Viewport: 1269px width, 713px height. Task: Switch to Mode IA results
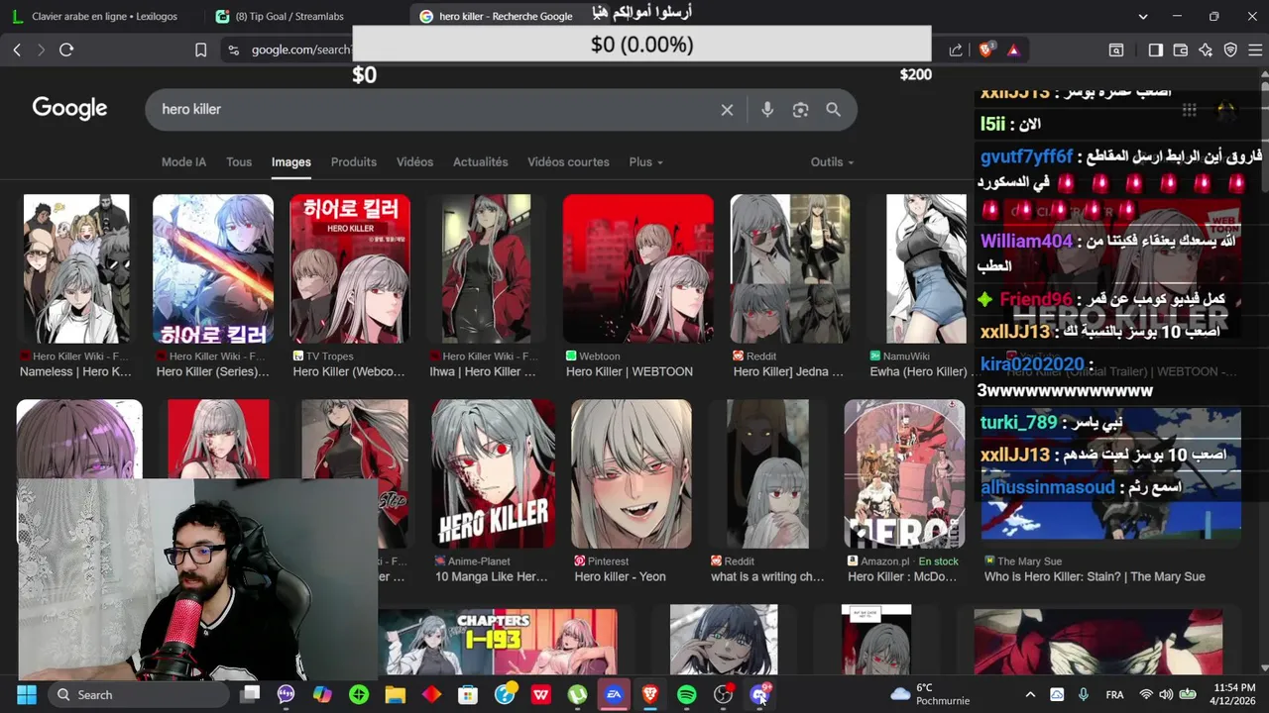(x=183, y=161)
